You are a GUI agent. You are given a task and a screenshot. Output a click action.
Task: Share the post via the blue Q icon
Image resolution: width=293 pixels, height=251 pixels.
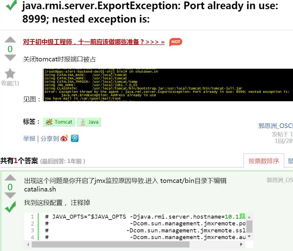(74, 139)
